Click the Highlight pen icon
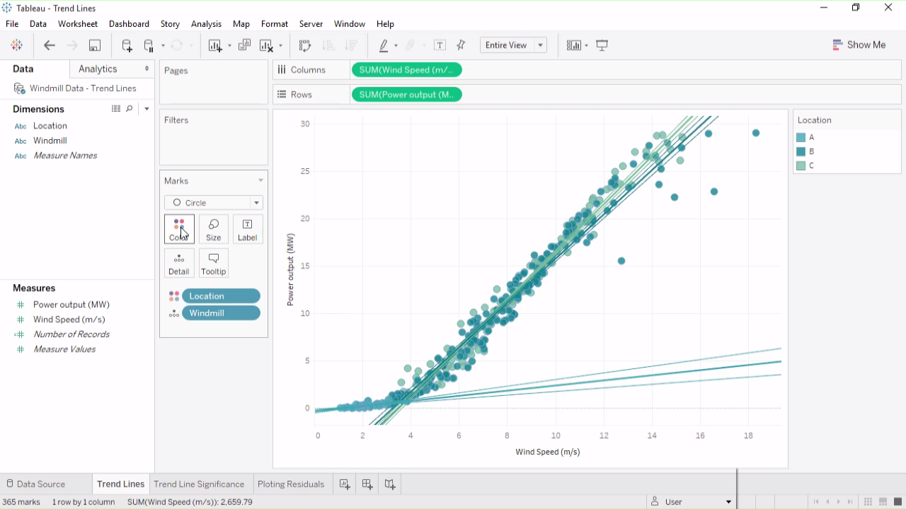The image size is (906, 509). tap(384, 45)
